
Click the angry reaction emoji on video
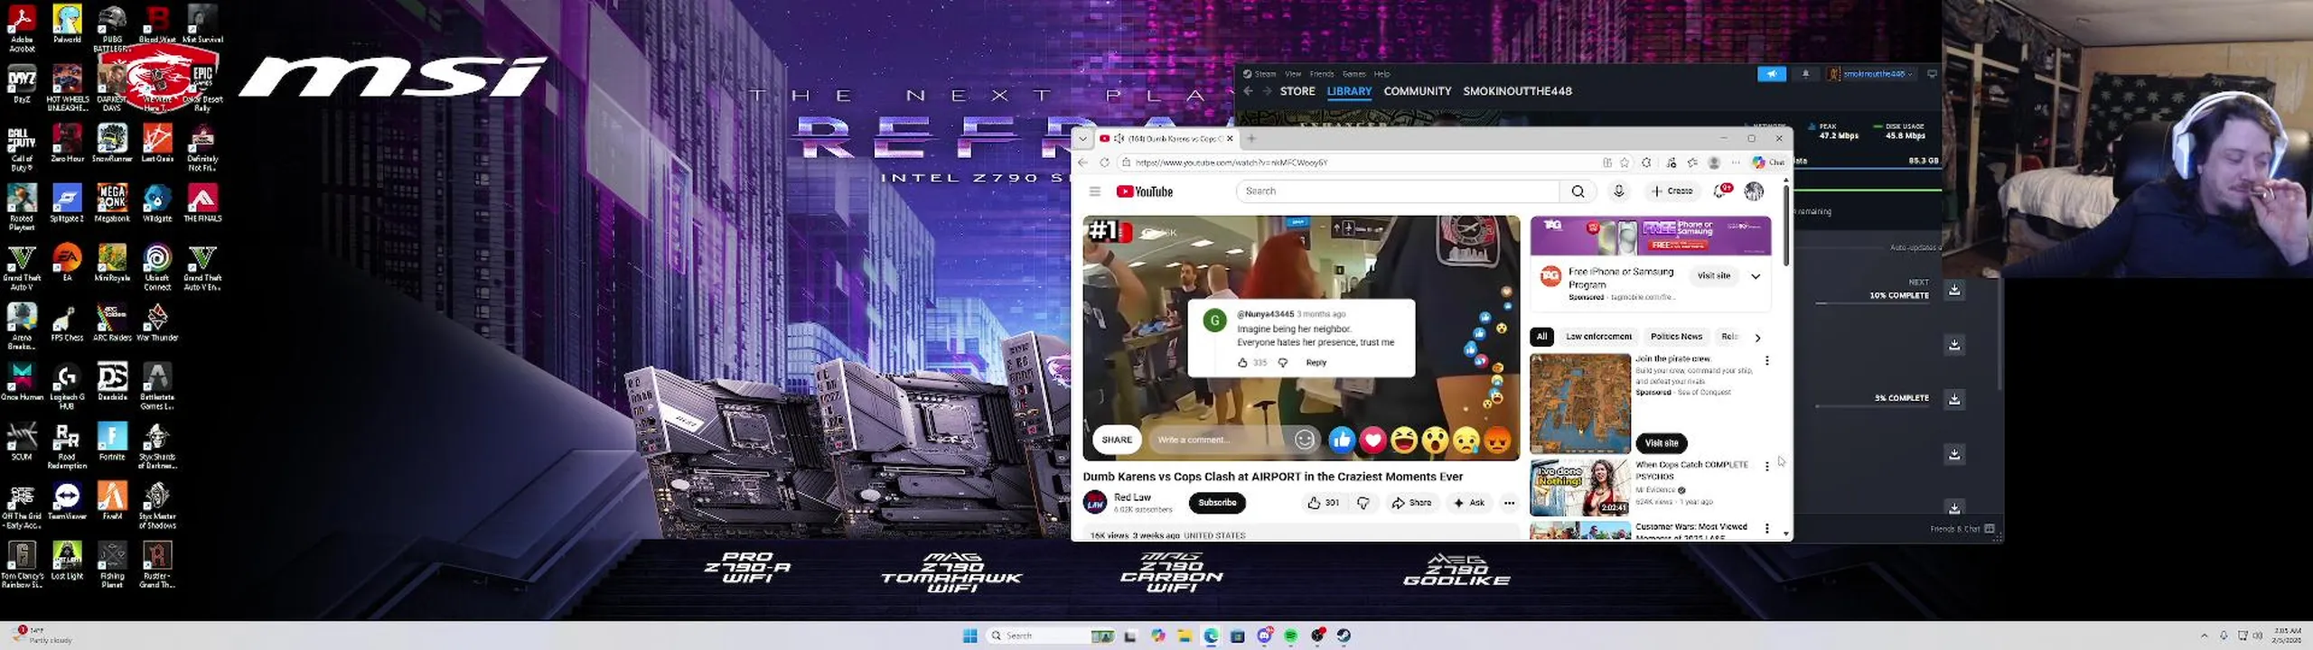click(x=1497, y=440)
